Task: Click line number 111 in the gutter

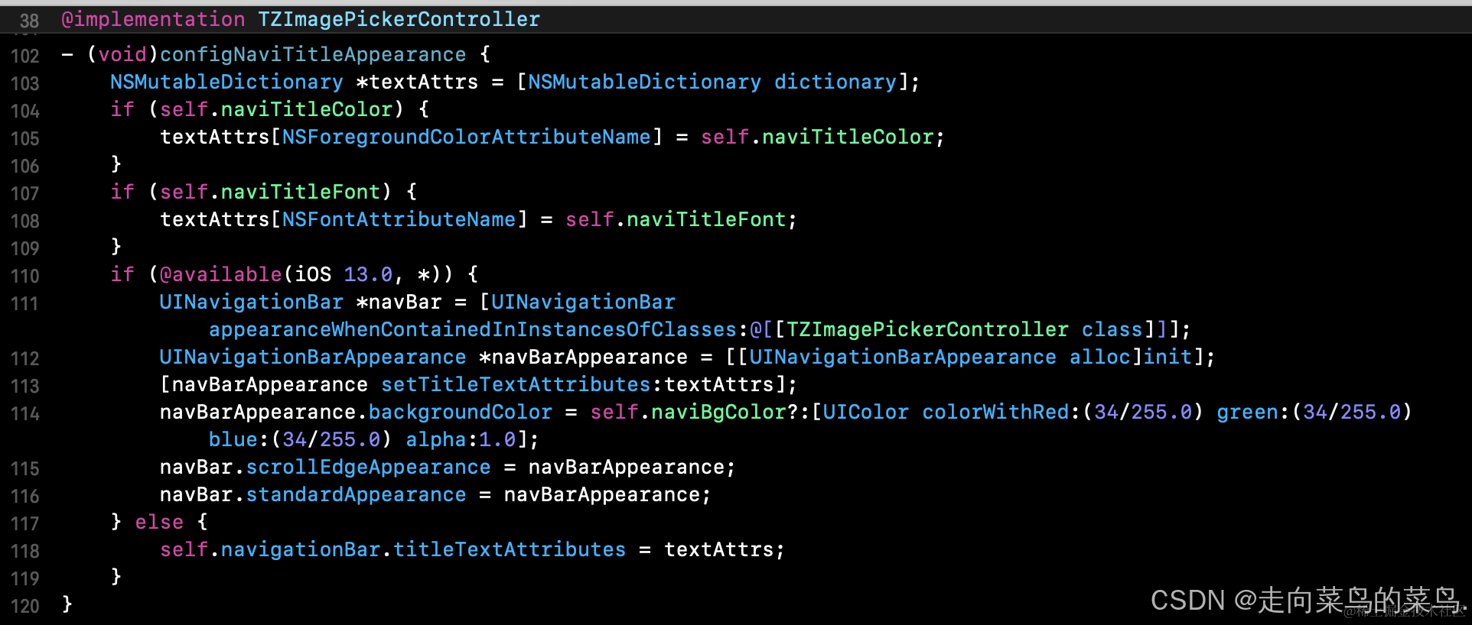Action: coord(24,303)
